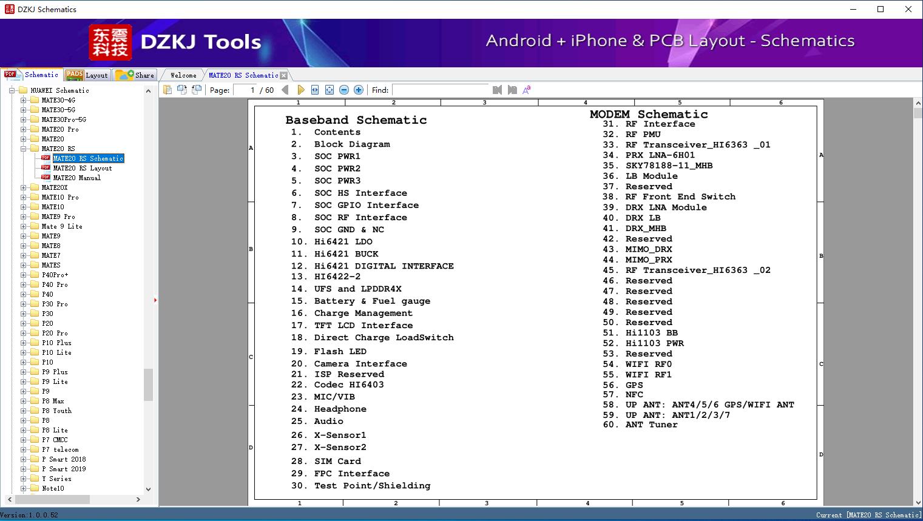This screenshot has width=923, height=521.
Task: Select the MATE20 RS Schematic document tab
Action: 243,75
